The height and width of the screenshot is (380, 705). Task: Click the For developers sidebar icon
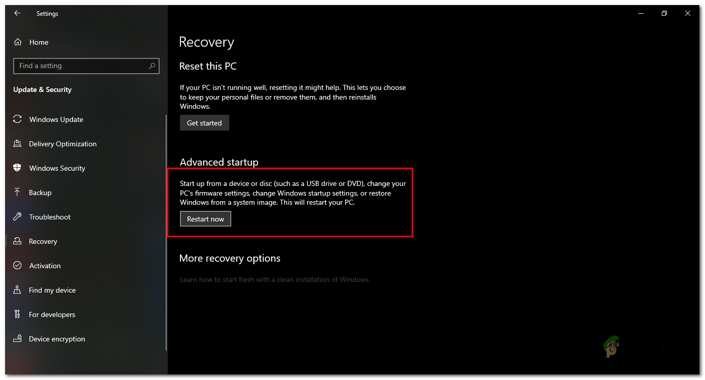(17, 314)
